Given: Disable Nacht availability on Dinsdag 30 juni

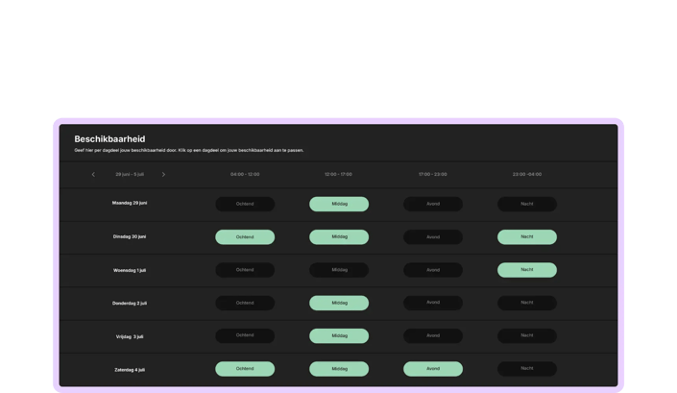Looking at the screenshot, I should 527,237.
